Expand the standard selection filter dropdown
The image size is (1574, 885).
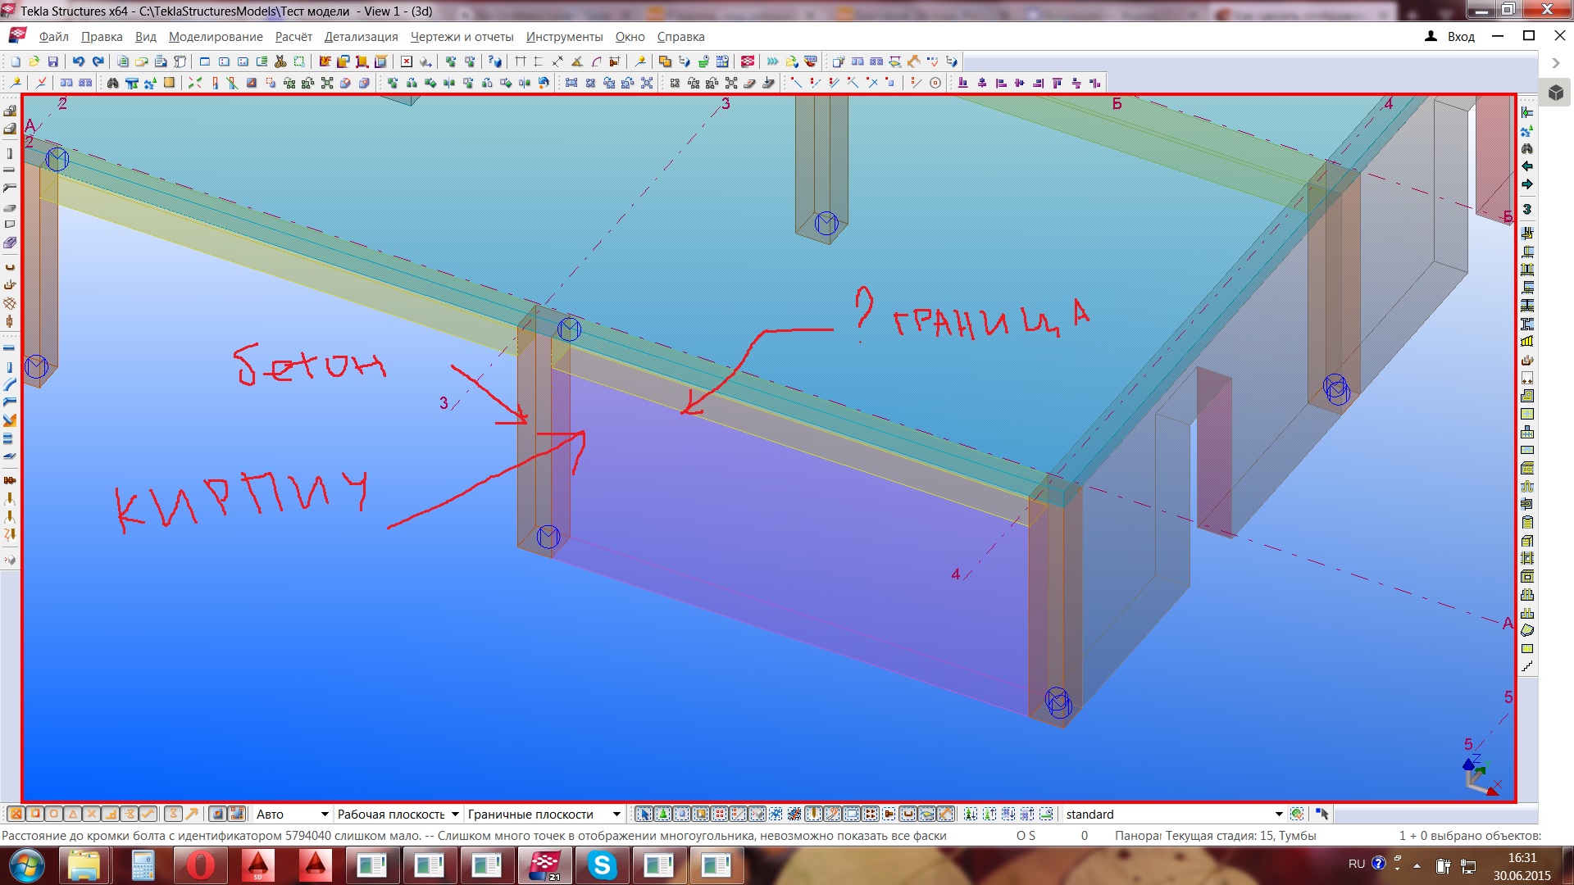click(1278, 814)
